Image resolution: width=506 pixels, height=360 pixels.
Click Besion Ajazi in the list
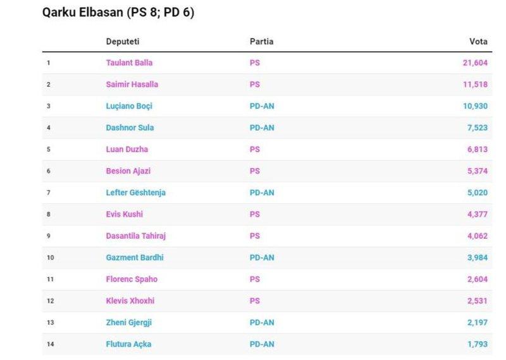[x=128, y=171]
